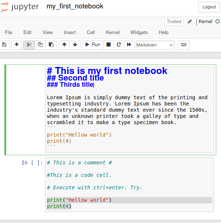Move selected cell up arrow

pos(65,45)
